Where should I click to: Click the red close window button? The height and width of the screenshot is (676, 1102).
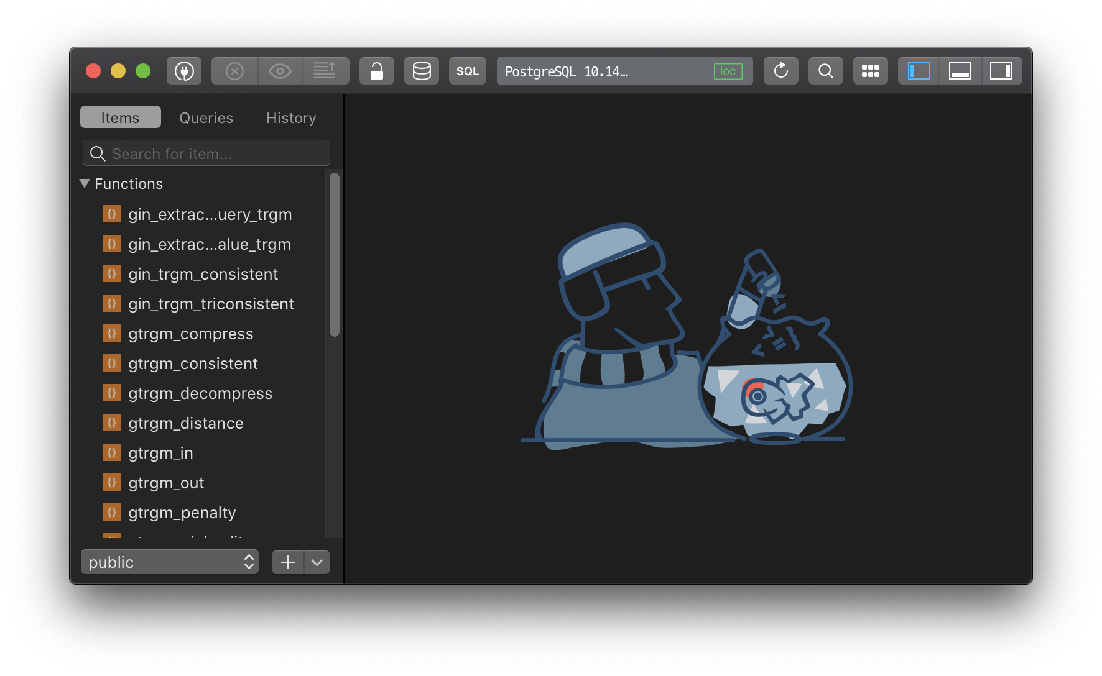point(93,71)
